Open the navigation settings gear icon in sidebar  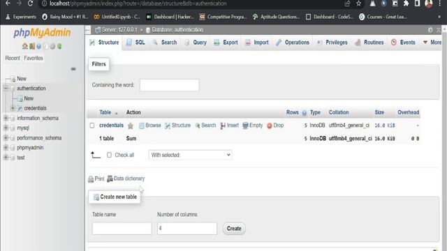point(52,47)
